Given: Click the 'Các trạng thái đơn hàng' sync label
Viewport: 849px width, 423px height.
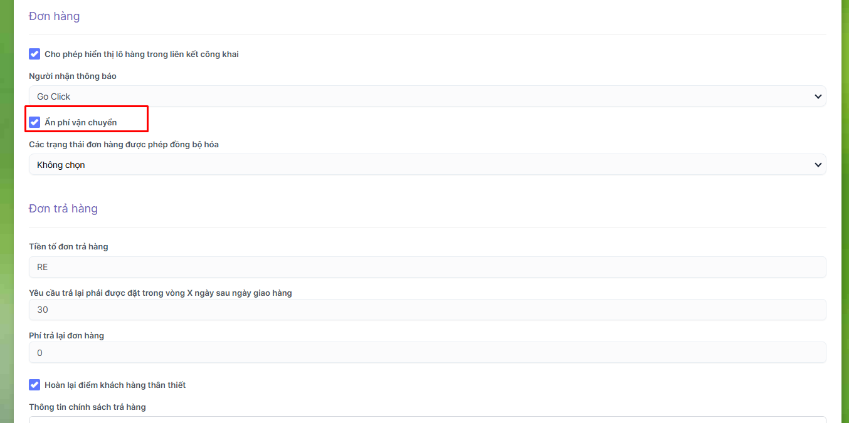Looking at the screenshot, I should (124, 145).
